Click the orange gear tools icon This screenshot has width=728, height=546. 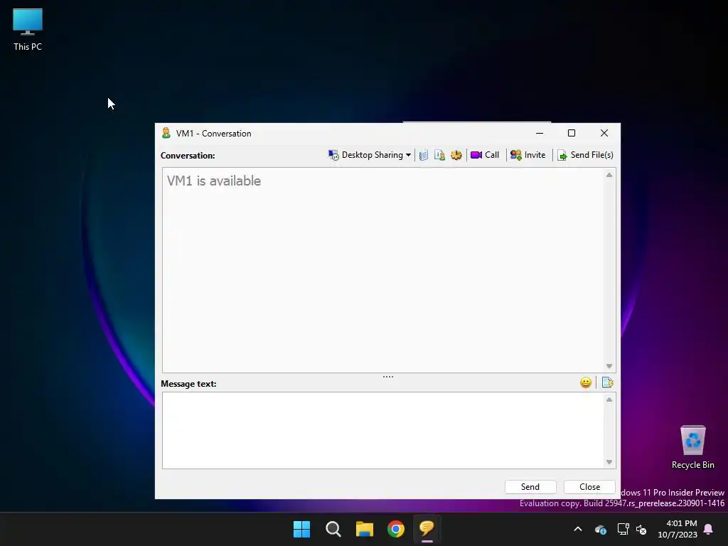tap(456, 155)
